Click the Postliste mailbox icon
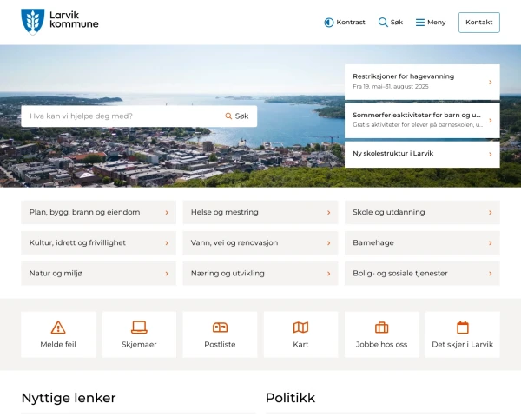Image resolution: width=521 pixels, height=417 pixels. 220,328
